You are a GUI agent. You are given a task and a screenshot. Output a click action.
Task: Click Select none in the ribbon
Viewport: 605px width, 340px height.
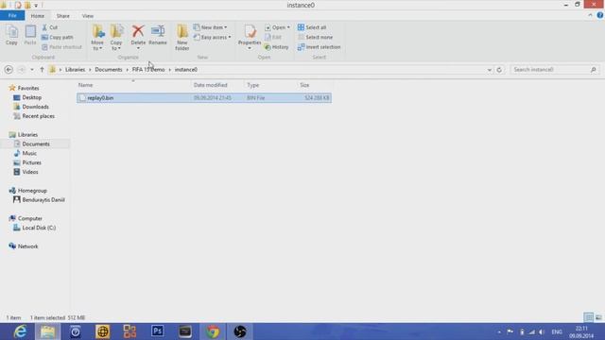(x=315, y=38)
